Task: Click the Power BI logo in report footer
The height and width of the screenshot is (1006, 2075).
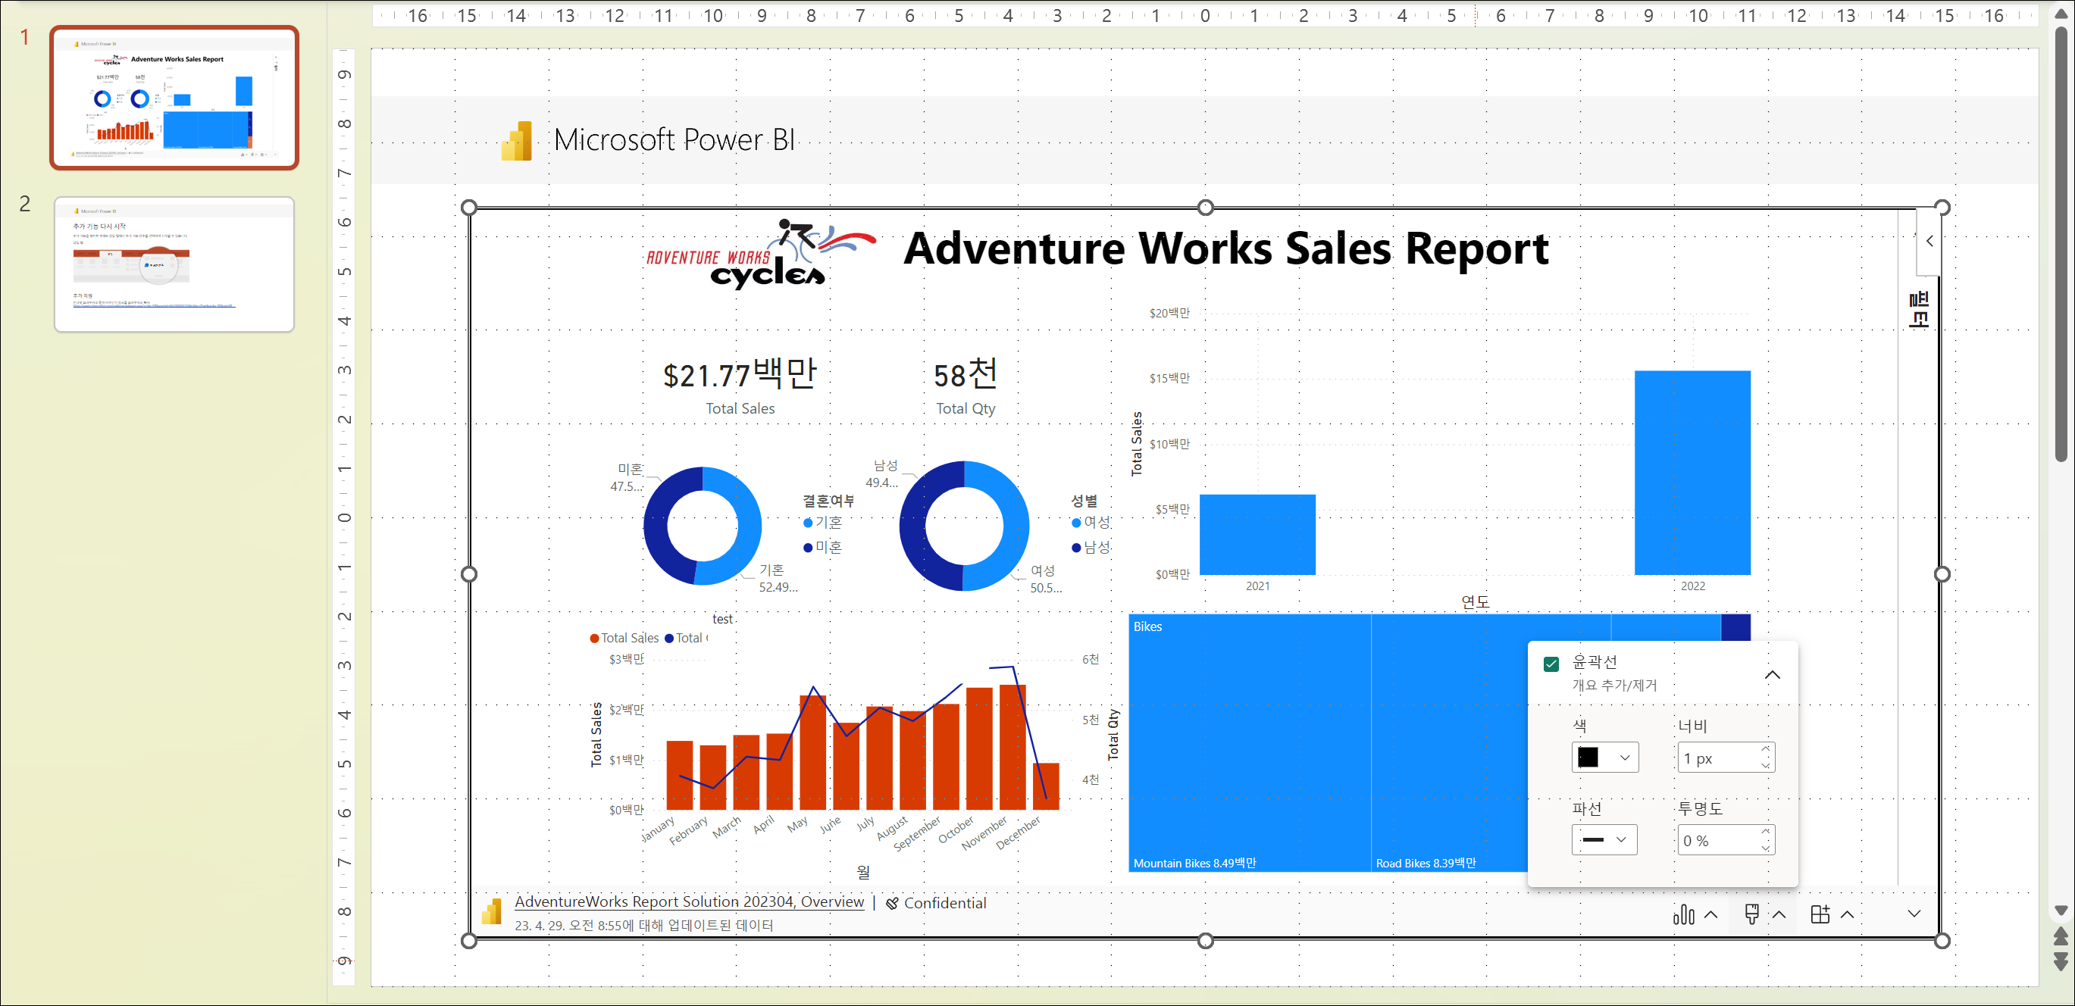Action: pyautogui.click(x=491, y=912)
